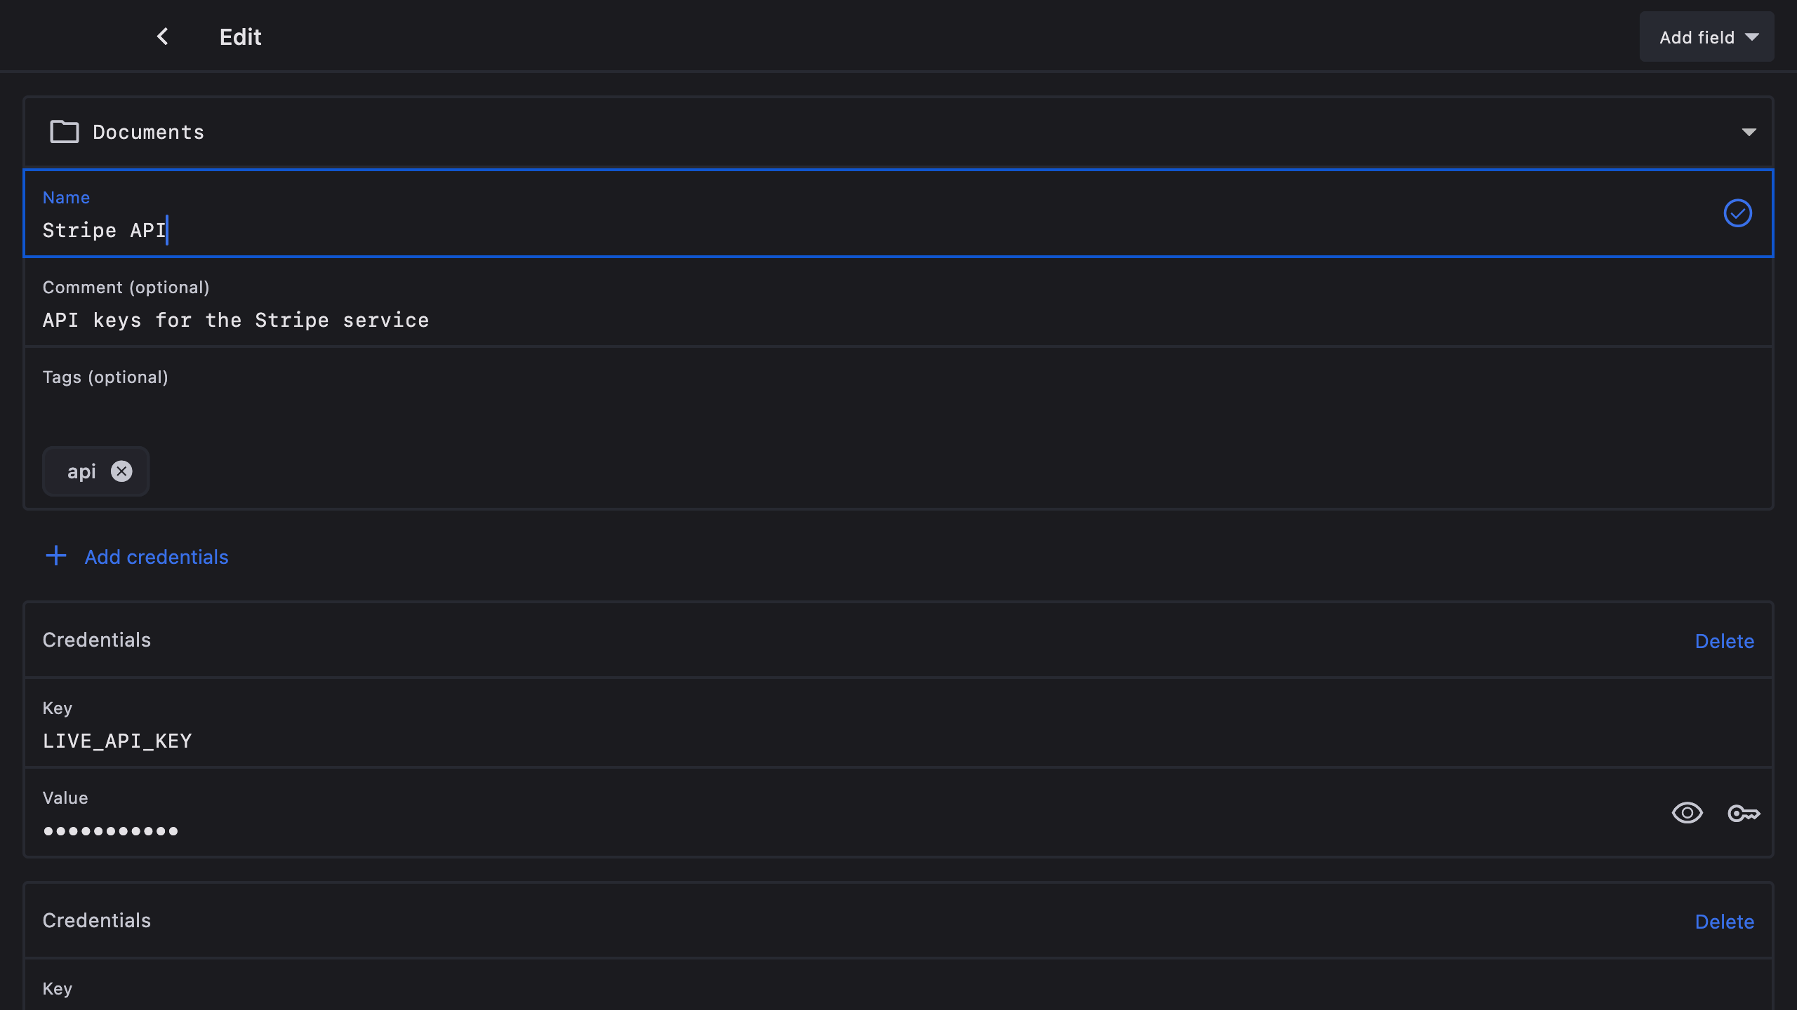Delete the first Credentials block
This screenshot has height=1010, width=1797.
tap(1724, 641)
